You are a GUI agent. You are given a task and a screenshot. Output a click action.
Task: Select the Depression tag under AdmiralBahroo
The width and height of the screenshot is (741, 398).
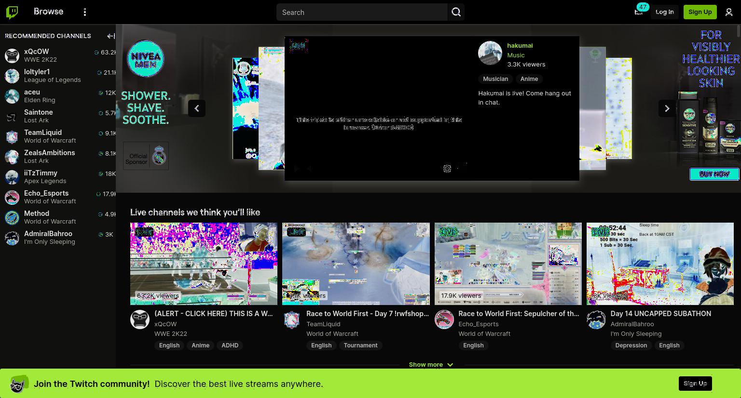631,345
